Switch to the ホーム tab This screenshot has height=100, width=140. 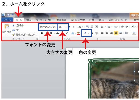point(19,20)
